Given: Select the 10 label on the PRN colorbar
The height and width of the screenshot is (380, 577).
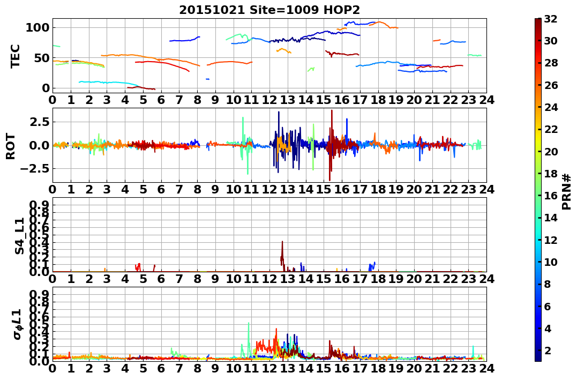Looking at the screenshot, I should (551, 262).
